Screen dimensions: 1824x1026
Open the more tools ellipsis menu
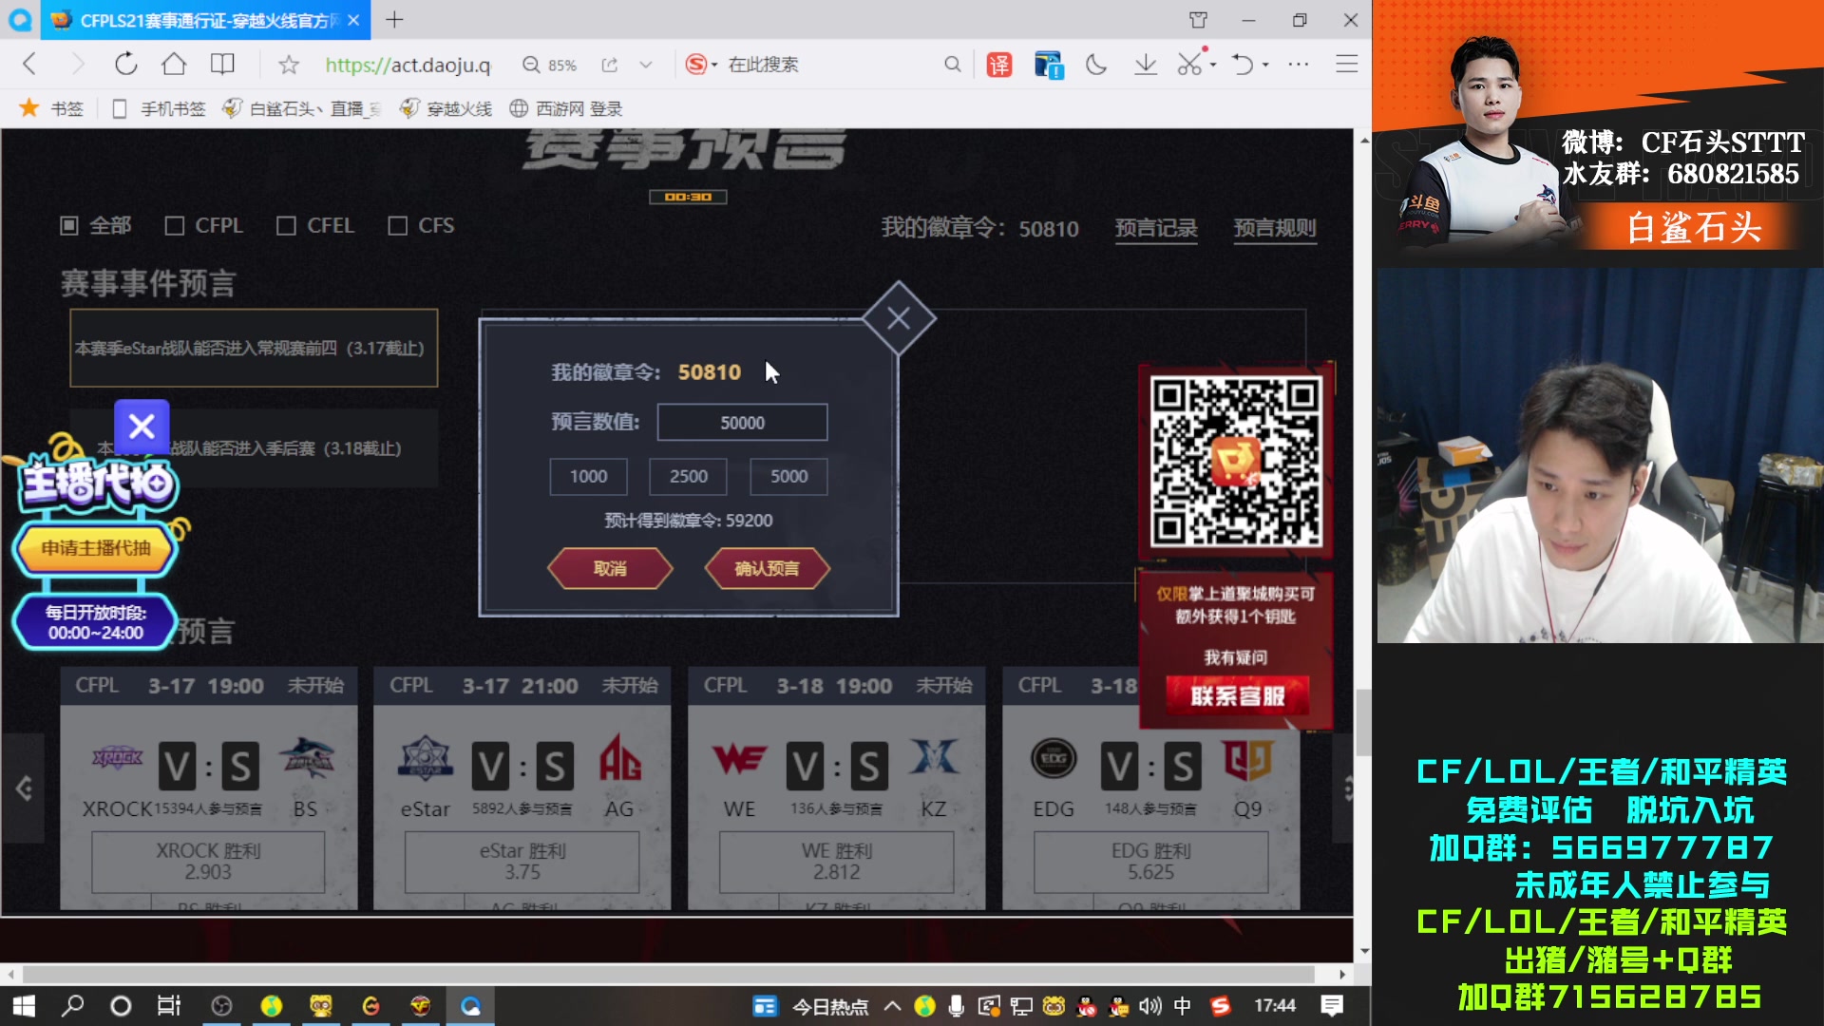[1299, 65]
